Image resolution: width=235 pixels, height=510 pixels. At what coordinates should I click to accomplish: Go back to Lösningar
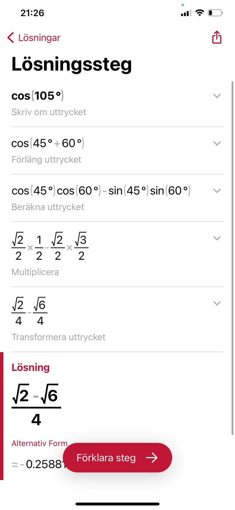(39, 38)
